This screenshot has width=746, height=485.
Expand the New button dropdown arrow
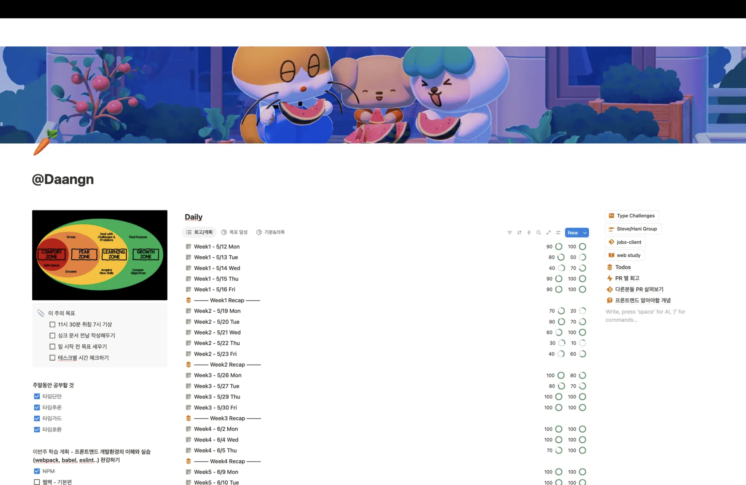pyautogui.click(x=584, y=233)
